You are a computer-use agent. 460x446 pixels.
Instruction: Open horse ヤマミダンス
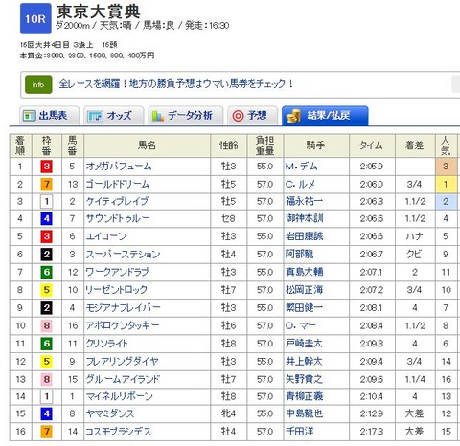pos(110,413)
